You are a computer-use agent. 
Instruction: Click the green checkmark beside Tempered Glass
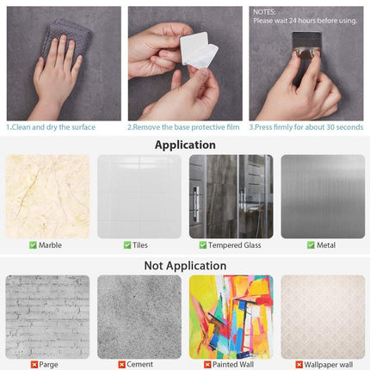[203, 245]
